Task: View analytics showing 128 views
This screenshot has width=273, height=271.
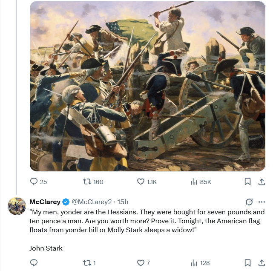Action: (x=200, y=263)
